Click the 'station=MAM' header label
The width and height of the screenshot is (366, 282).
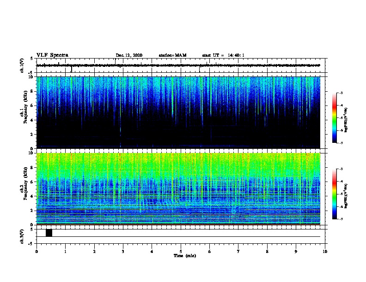(x=172, y=55)
